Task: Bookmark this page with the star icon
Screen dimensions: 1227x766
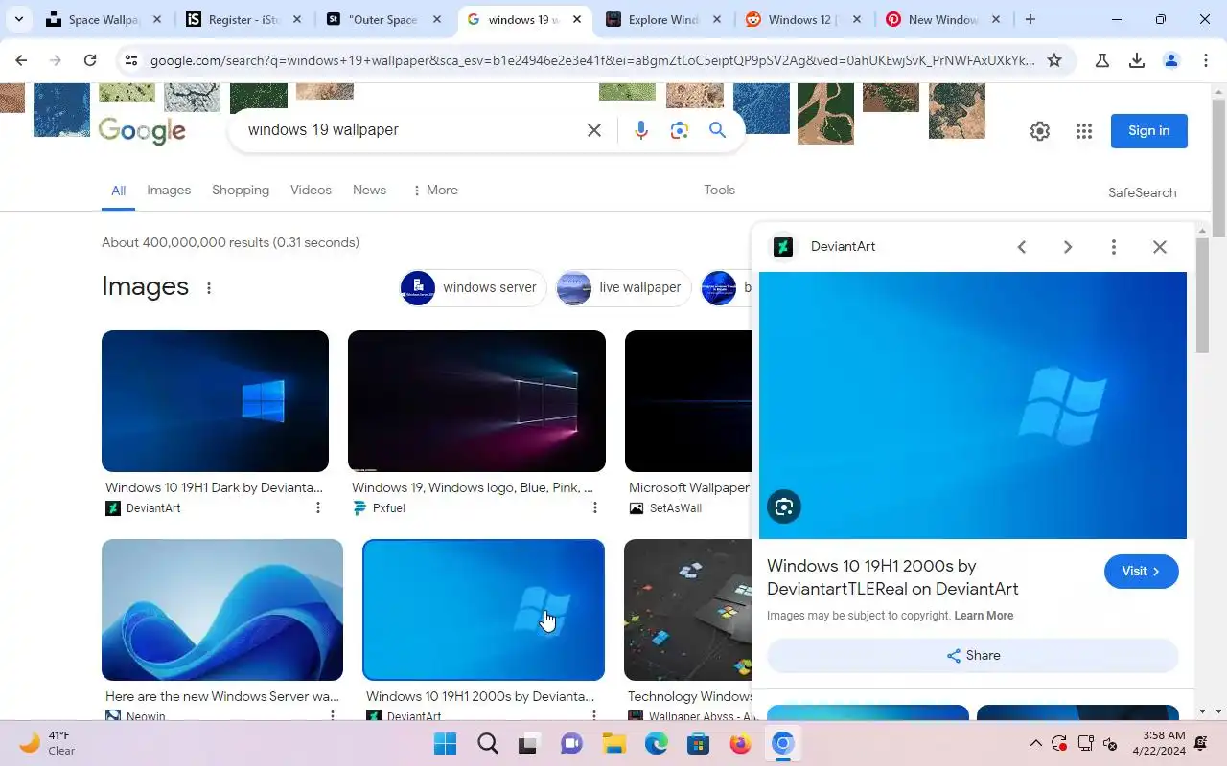Action: (1054, 60)
